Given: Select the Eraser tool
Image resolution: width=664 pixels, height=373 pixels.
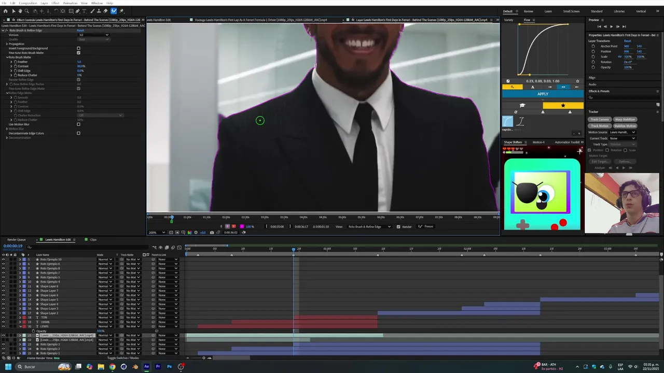Looking at the screenshot, I should (x=105, y=11).
